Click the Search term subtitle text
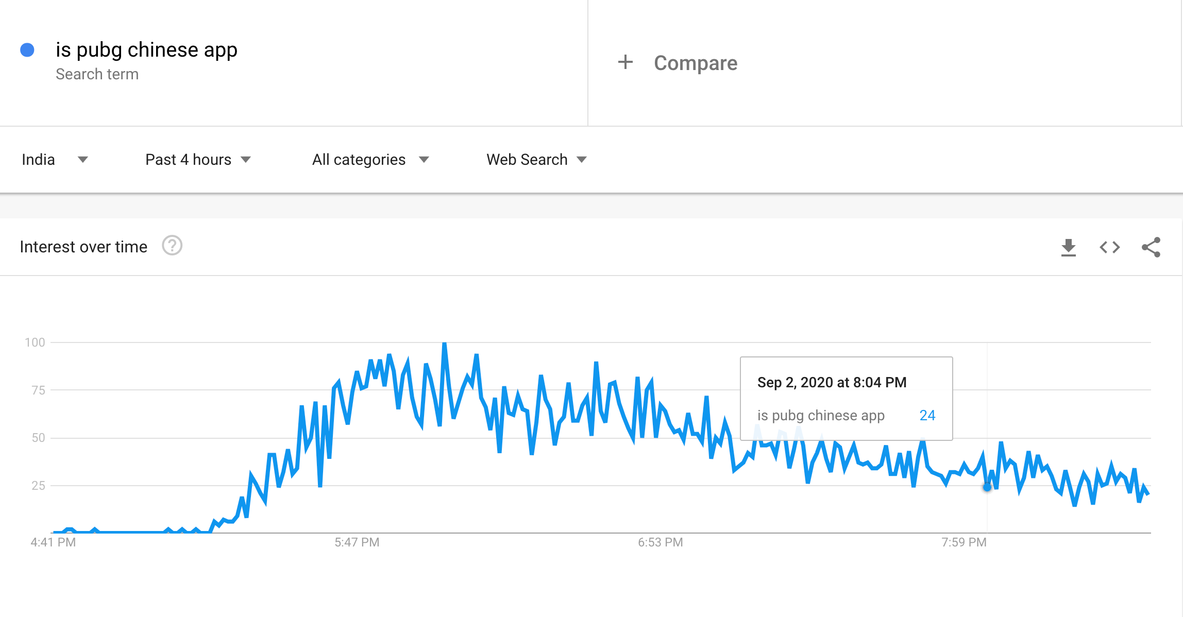 click(x=97, y=74)
